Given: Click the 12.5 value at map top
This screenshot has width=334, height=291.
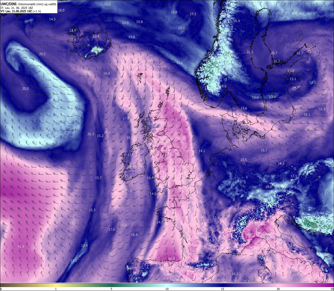Looking at the screenshot, I should pos(107,4).
